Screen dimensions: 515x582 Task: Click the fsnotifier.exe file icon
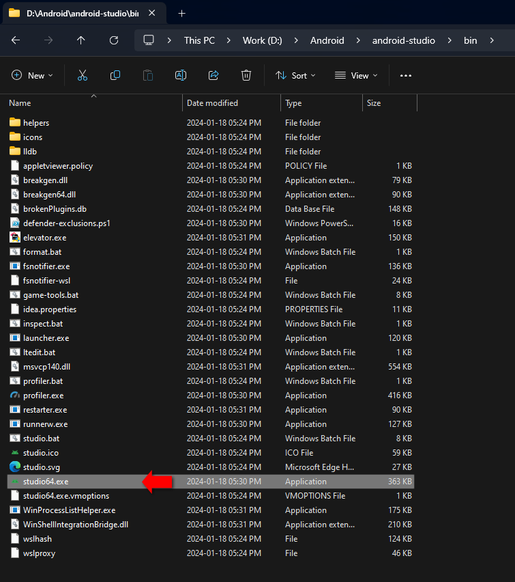[x=15, y=266]
